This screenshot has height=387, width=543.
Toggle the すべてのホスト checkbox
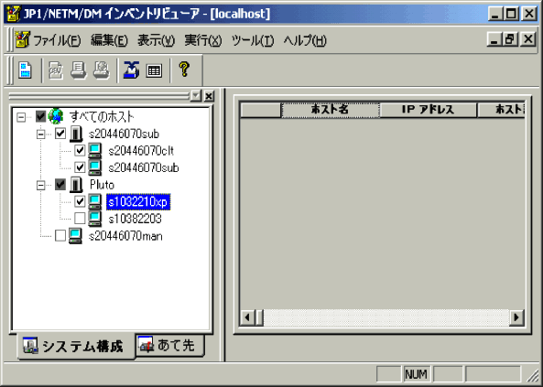pyautogui.click(x=41, y=116)
